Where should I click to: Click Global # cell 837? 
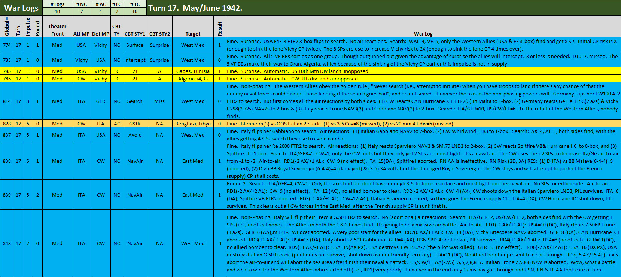(7, 135)
